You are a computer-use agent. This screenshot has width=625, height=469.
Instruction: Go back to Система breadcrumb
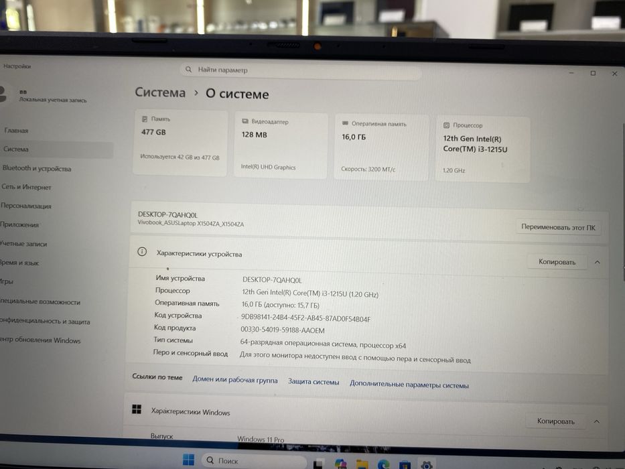(160, 92)
